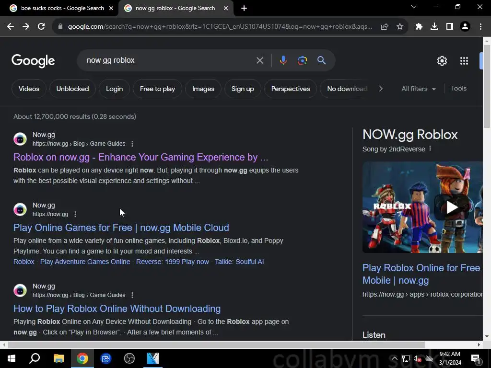Open the Windows Start menu
Image resolution: width=491 pixels, height=368 pixels.
tap(12, 358)
